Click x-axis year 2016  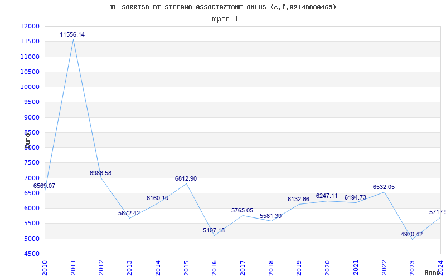tap(215, 267)
